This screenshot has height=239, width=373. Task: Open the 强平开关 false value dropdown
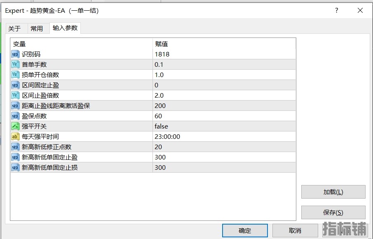224,126
